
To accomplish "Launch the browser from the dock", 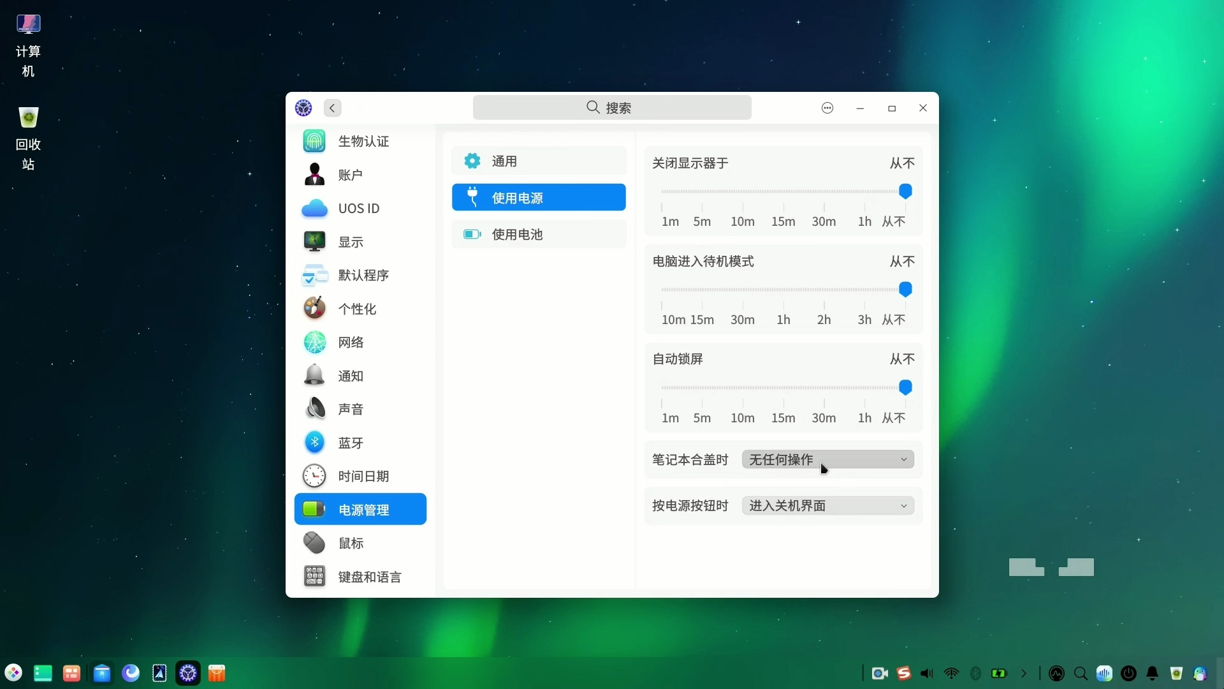I will tap(131, 673).
